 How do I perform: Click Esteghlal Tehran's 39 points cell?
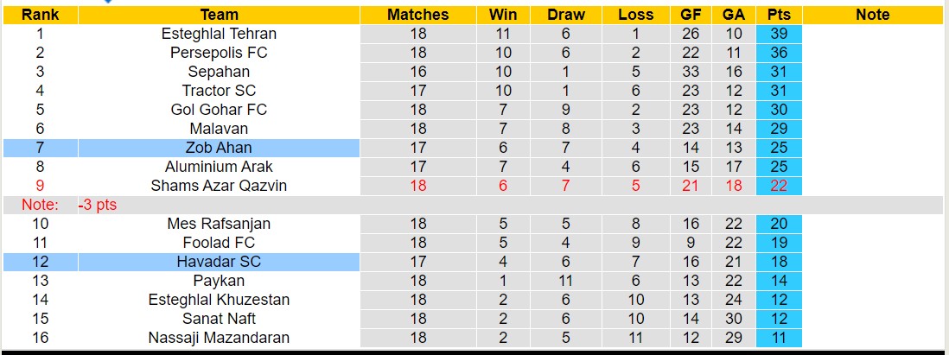click(779, 34)
